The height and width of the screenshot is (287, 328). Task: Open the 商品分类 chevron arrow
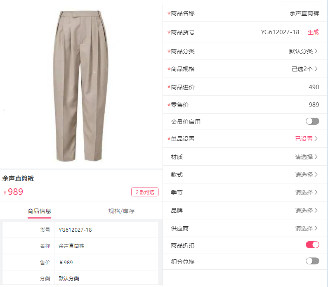tap(316, 51)
